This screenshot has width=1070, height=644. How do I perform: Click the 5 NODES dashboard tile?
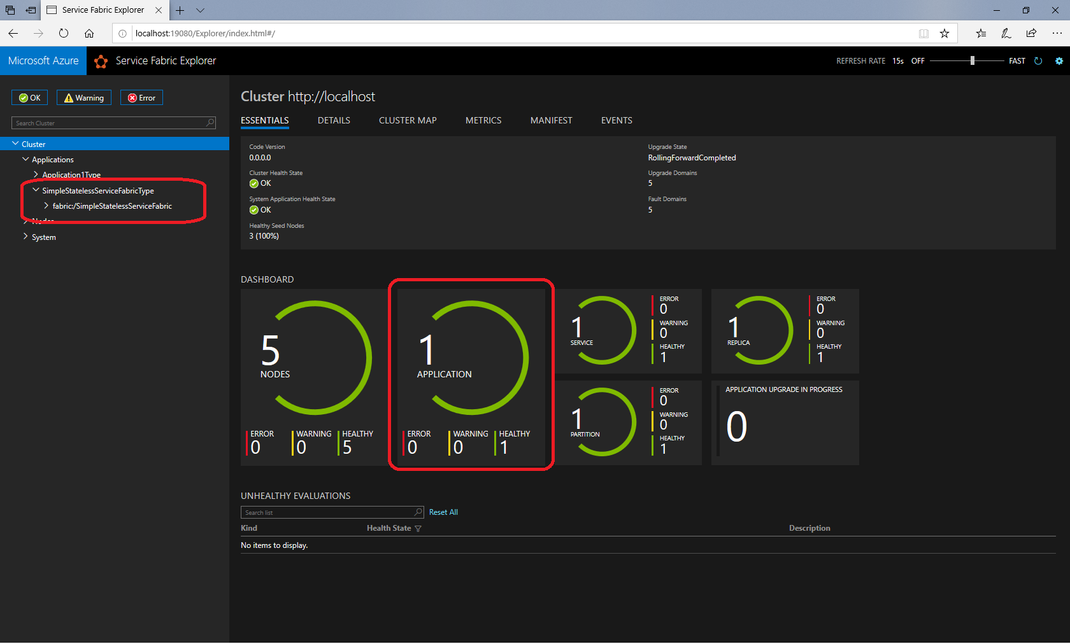tap(315, 377)
